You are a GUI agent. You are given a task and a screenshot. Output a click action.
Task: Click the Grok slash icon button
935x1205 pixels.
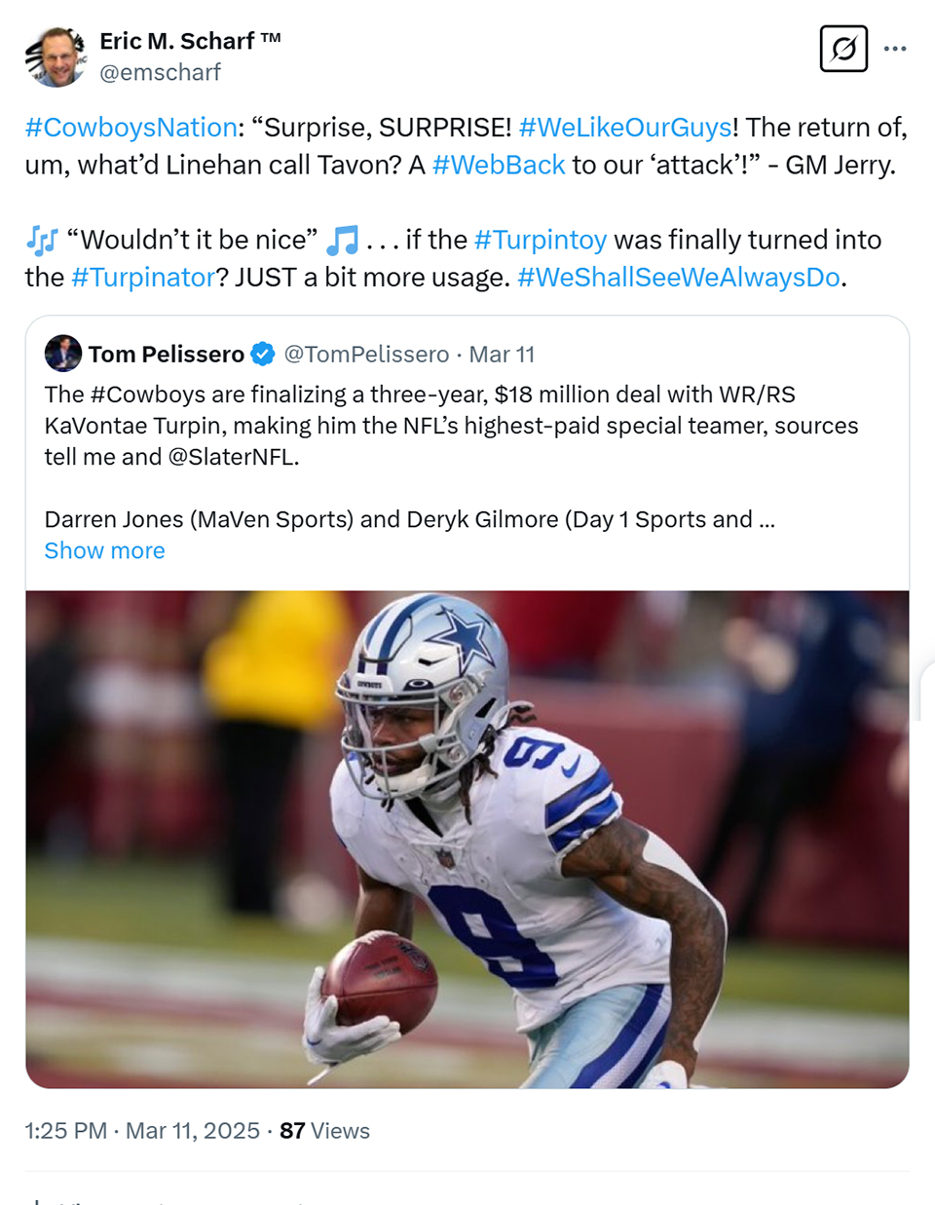(x=843, y=48)
